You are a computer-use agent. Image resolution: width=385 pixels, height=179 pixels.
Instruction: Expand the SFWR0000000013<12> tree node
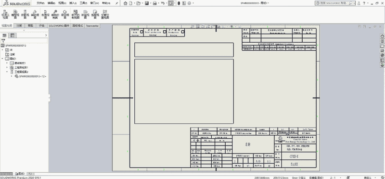(12, 76)
